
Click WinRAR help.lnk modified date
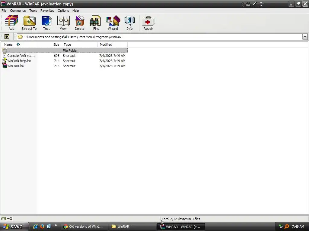click(112, 61)
